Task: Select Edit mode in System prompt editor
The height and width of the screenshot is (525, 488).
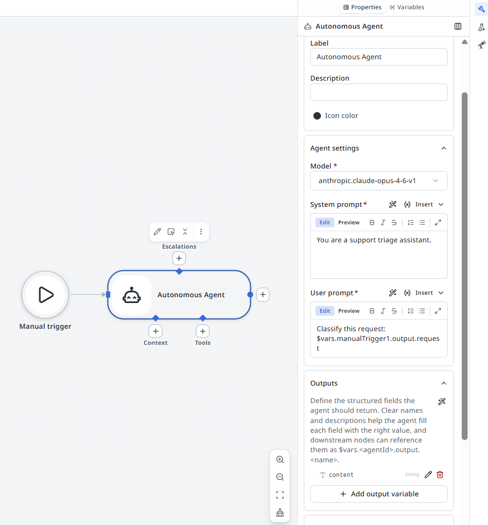Action: [x=325, y=222]
